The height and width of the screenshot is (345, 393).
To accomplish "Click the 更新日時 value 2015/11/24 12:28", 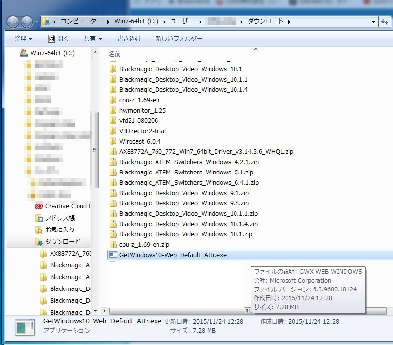I will tap(218, 321).
